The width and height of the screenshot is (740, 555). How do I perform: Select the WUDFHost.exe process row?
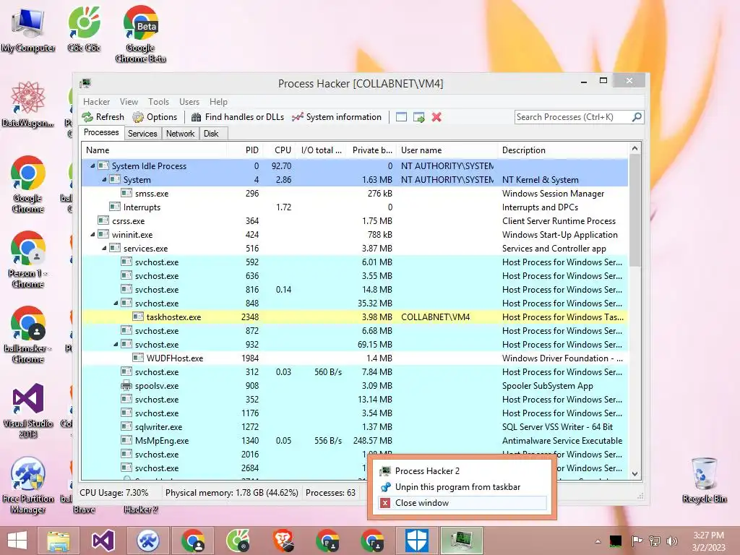click(355, 358)
